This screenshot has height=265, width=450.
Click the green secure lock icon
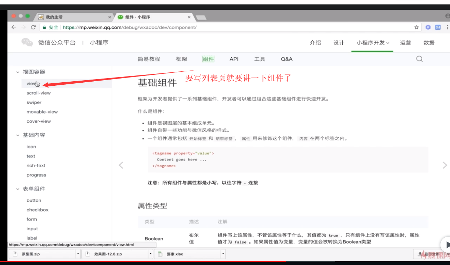click(x=44, y=27)
